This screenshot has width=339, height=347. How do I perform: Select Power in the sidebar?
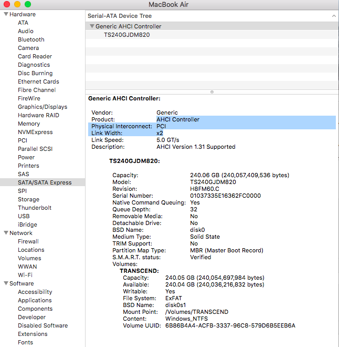coord(26,157)
